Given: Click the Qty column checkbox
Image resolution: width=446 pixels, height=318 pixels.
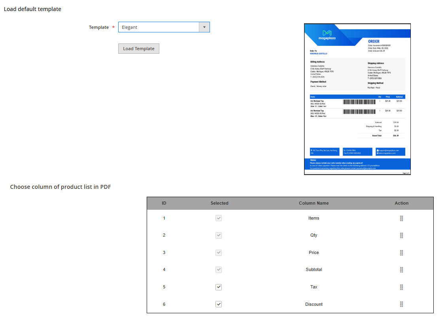Looking at the screenshot, I should coord(219,235).
